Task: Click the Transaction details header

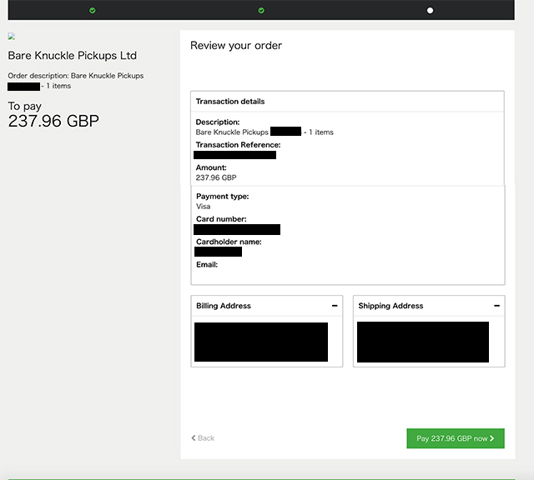Action: click(x=230, y=102)
